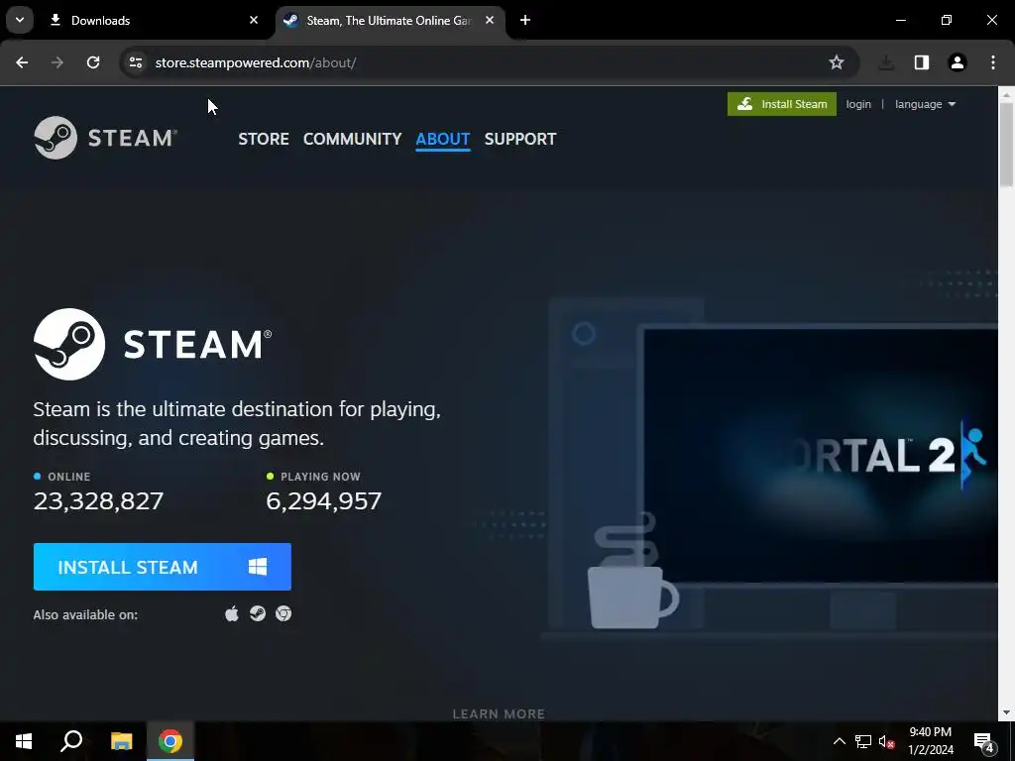Expand the tab search dropdown
1015x761 pixels.
tap(20, 20)
